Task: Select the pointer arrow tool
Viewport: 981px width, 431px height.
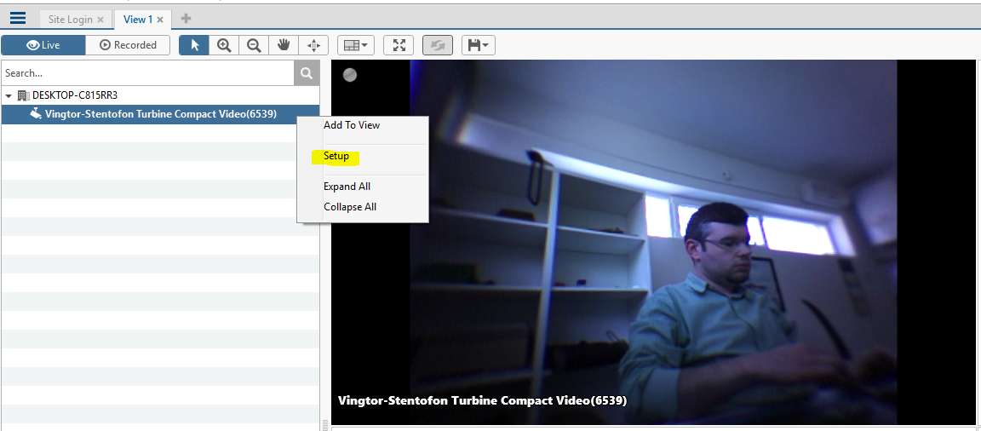Action: [194, 45]
